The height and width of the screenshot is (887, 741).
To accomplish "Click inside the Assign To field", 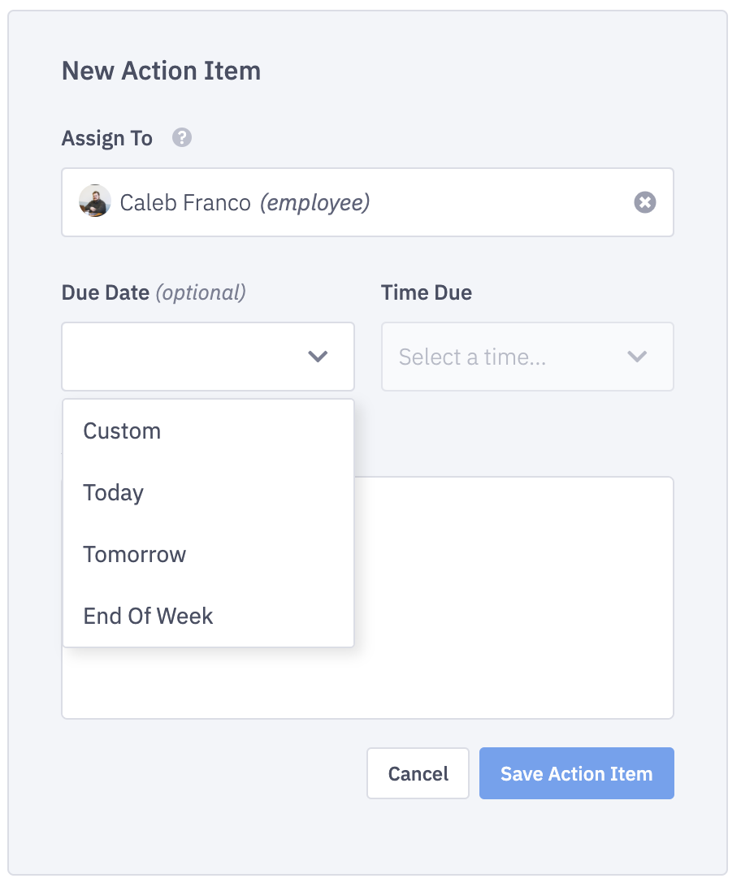I will pyautogui.click(x=487, y=202).
